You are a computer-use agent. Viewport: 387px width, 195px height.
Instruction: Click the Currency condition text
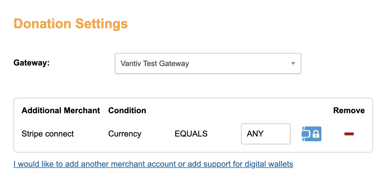tap(125, 134)
